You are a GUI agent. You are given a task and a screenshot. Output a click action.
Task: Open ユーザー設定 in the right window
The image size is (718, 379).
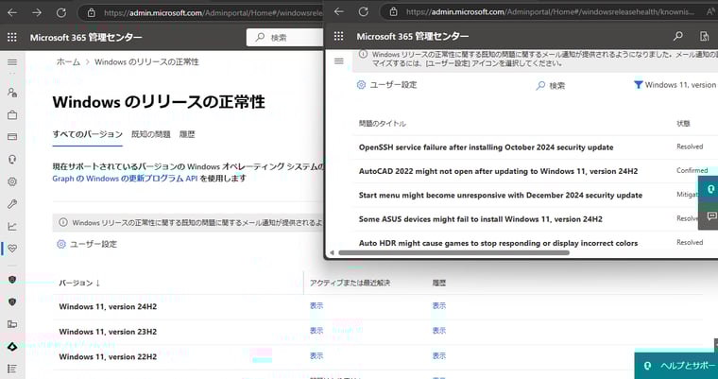[x=387, y=85]
